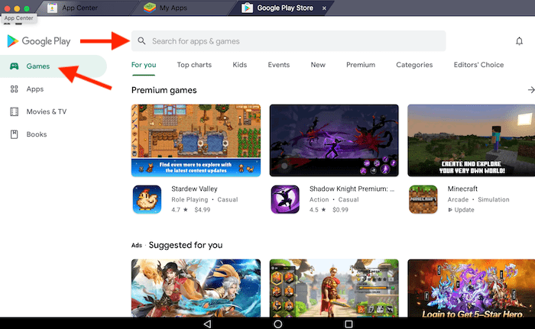This screenshot has width=535, height=329.
Task: Open the Kids tab
Action: point(239,65)
